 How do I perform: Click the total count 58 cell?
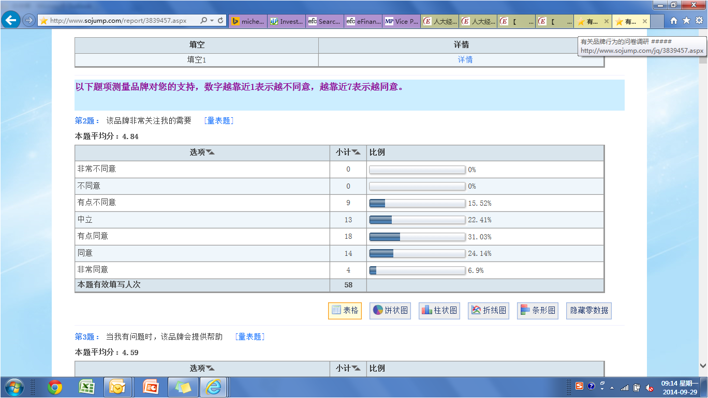pyautogui.click(x=348, y=285)
